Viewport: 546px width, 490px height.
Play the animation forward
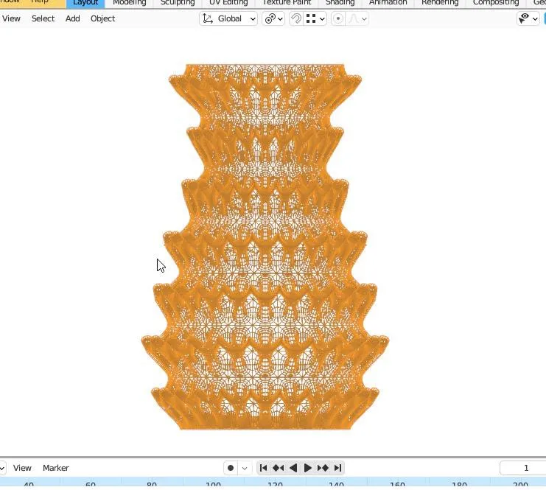point(308,468)
